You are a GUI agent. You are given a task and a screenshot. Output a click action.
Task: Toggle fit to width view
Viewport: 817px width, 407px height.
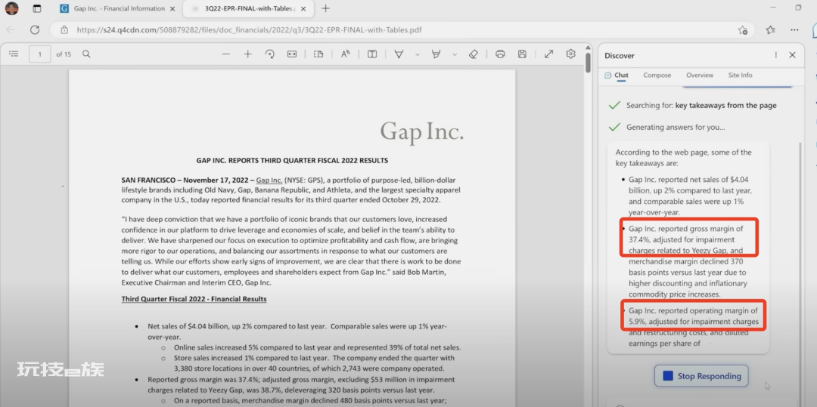pyautogui.click(x=292, y=54)
